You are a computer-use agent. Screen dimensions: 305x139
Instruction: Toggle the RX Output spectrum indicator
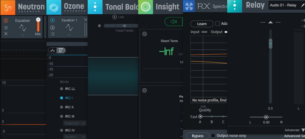(x=226, y=32)
